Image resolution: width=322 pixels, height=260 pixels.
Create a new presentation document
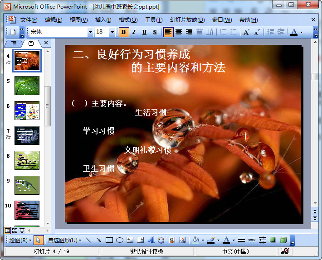(13, 32)
